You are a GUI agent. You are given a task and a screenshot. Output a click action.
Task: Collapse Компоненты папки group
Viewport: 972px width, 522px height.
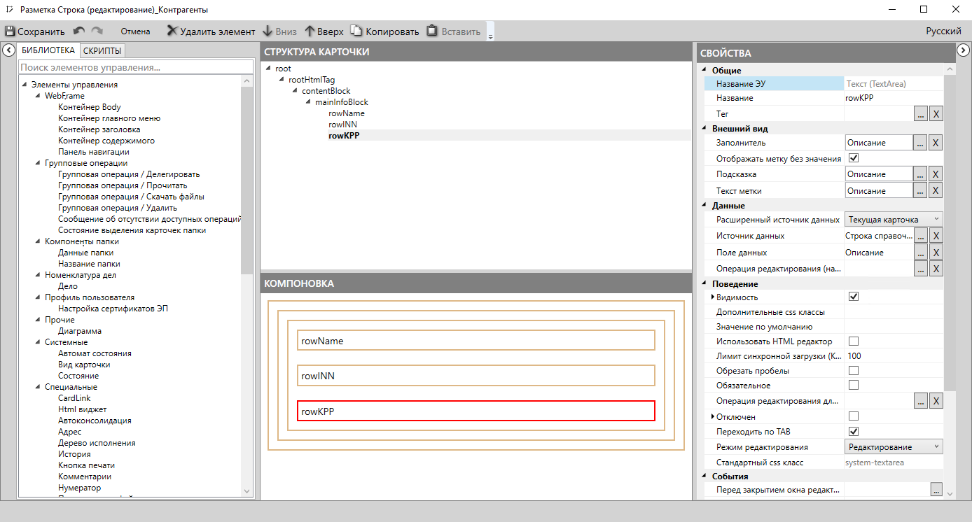coord(39,241)
